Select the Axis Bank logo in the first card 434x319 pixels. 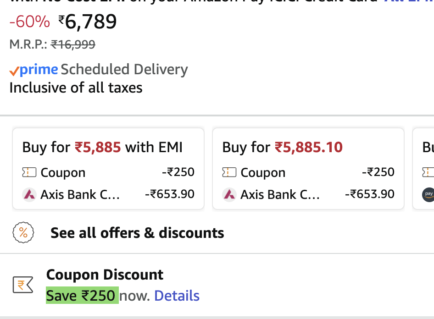tap(29, 194)
